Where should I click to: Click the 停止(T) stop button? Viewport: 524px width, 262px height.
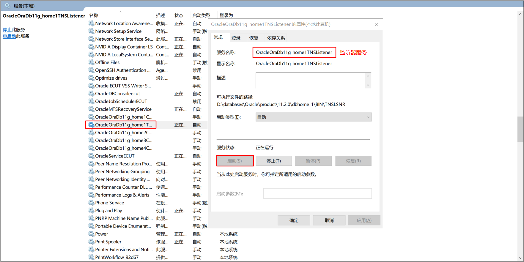click(x=273, y=161)
